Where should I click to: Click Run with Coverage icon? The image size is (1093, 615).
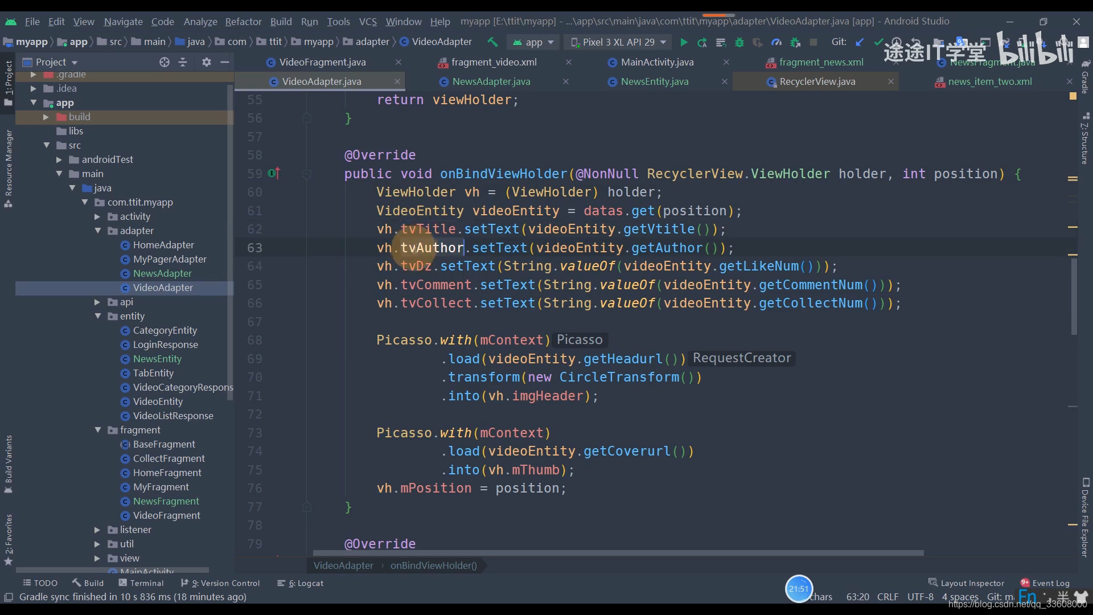(758, 42)
